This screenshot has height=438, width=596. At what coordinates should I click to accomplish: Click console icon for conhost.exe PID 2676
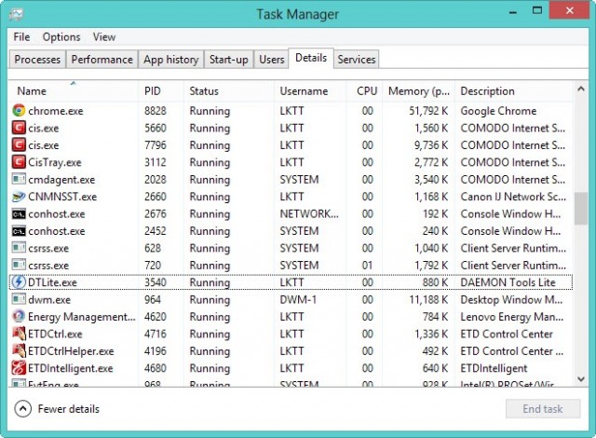click(x=19, y=213)
